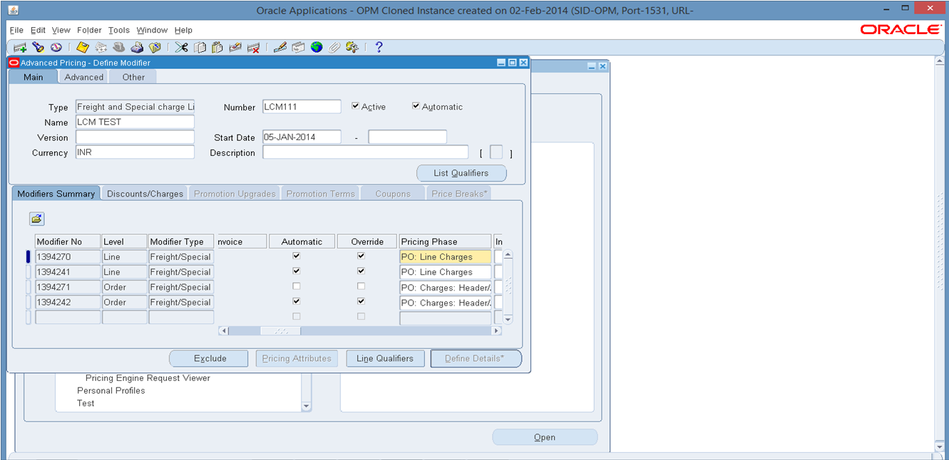Screen dimensions: 949x460
Task: Switch to the Advanced tab
Action: tap(83, 77)
